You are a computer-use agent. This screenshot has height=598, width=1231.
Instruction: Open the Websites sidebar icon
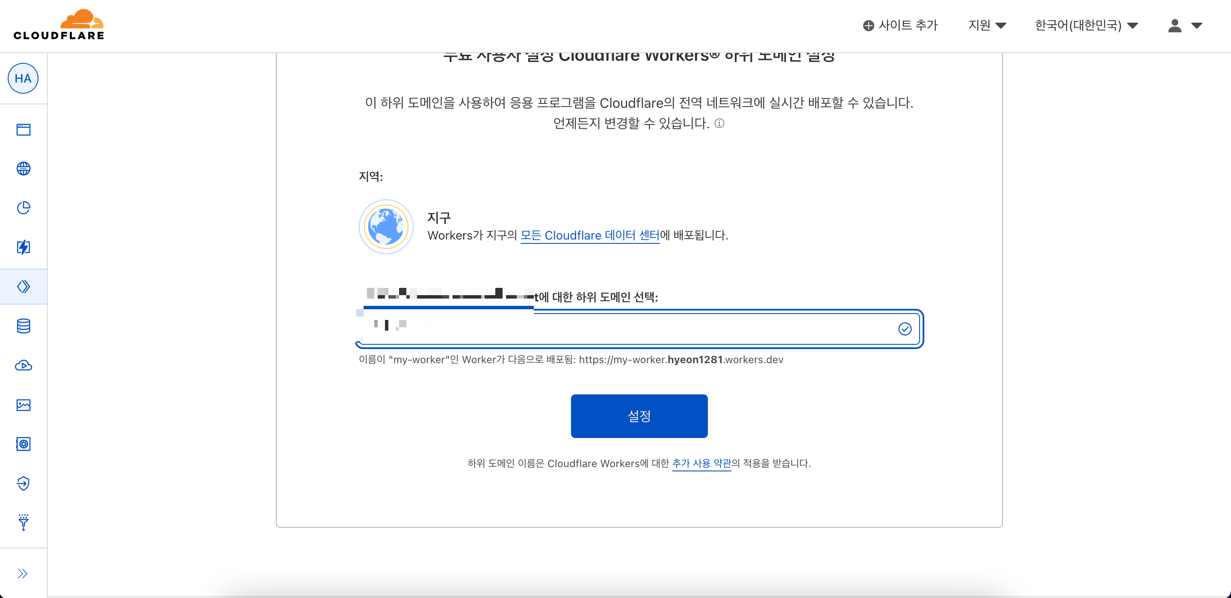pos(24,130)
